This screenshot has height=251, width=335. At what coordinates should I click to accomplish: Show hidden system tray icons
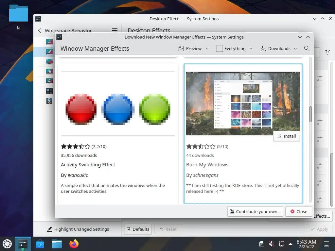coord(291,244)
